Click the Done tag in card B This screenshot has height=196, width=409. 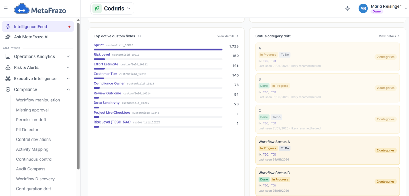pos(264,86)
